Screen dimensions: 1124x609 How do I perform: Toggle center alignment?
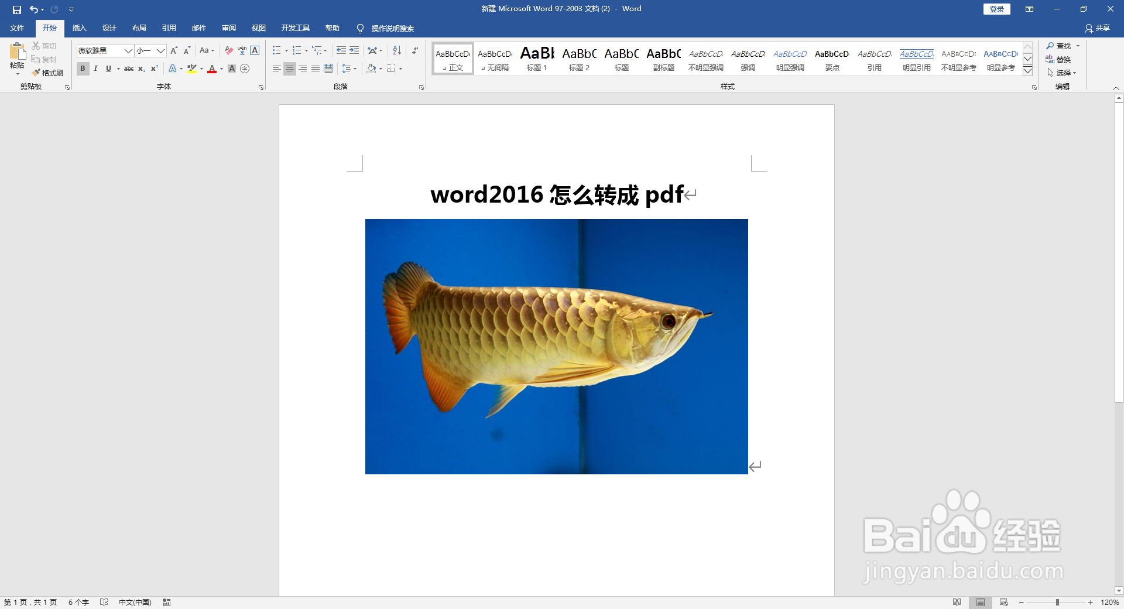290,69
